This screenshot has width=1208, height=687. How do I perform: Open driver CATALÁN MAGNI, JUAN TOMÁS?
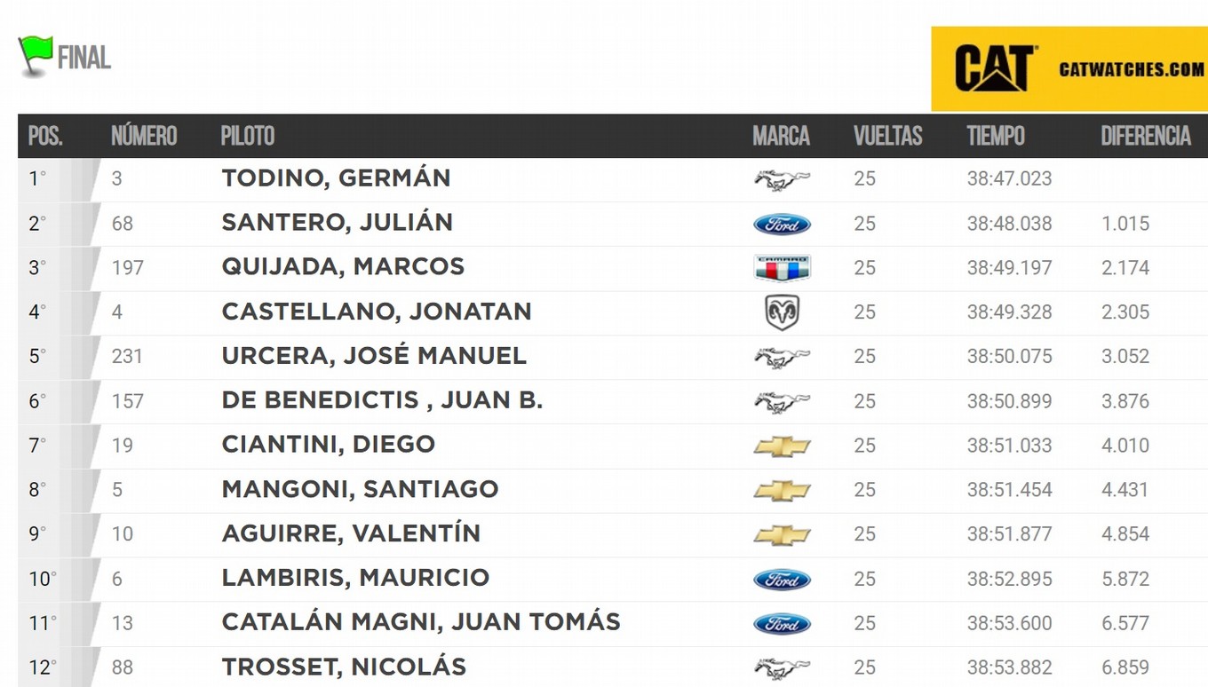pyautogui.click(x=421, y=622)
